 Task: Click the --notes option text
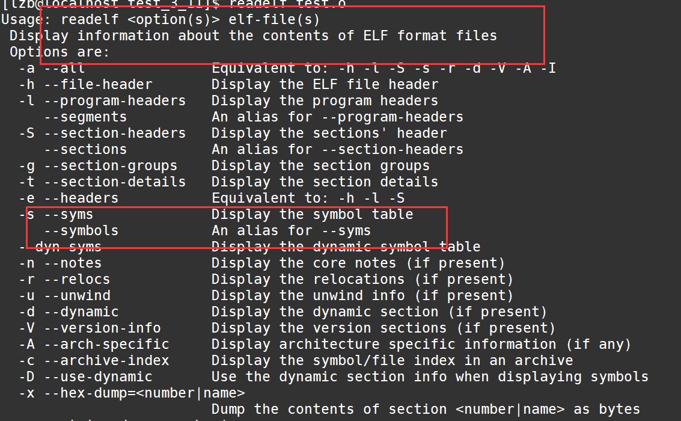click(72, 263)
